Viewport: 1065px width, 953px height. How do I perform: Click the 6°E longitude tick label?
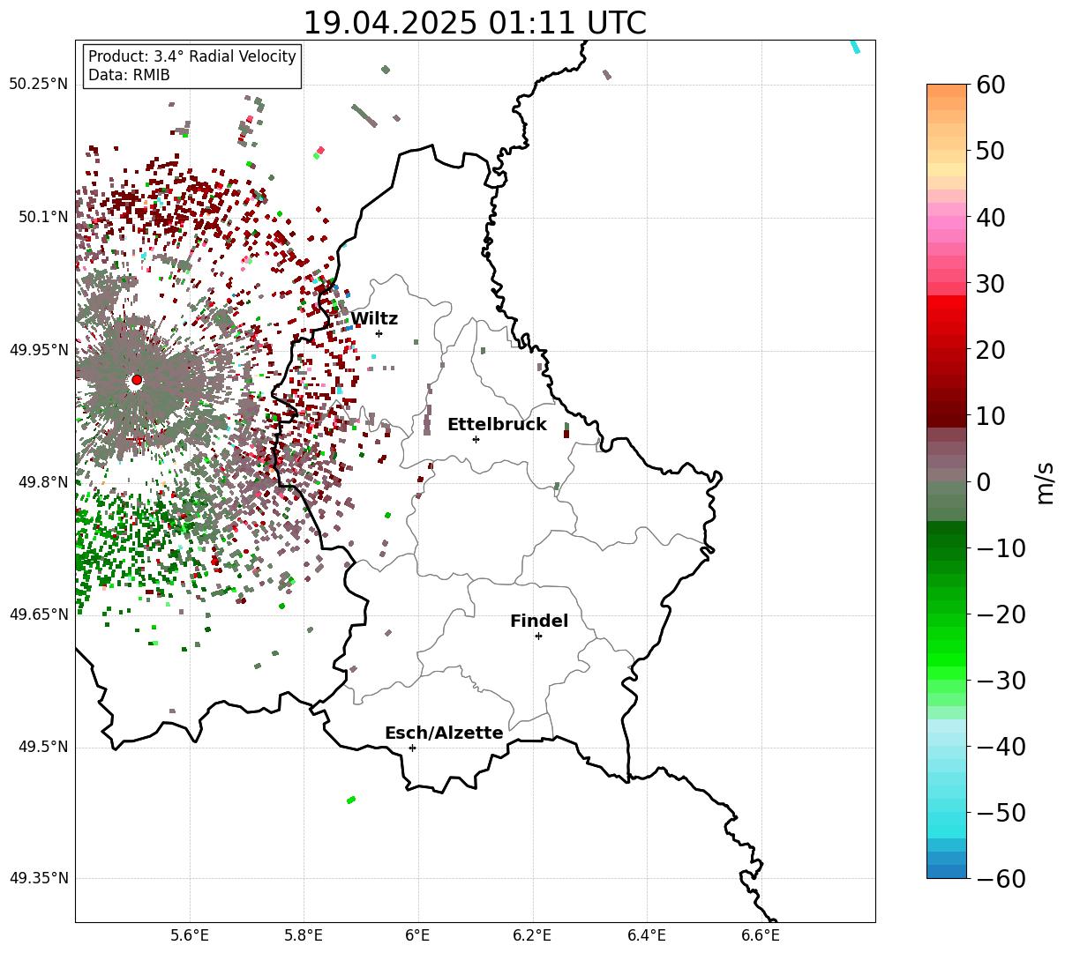tap(418, 935)
